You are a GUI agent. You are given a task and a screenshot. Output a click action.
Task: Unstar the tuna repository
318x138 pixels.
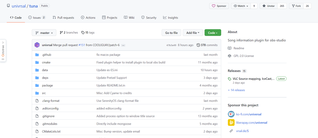point(268,6)
